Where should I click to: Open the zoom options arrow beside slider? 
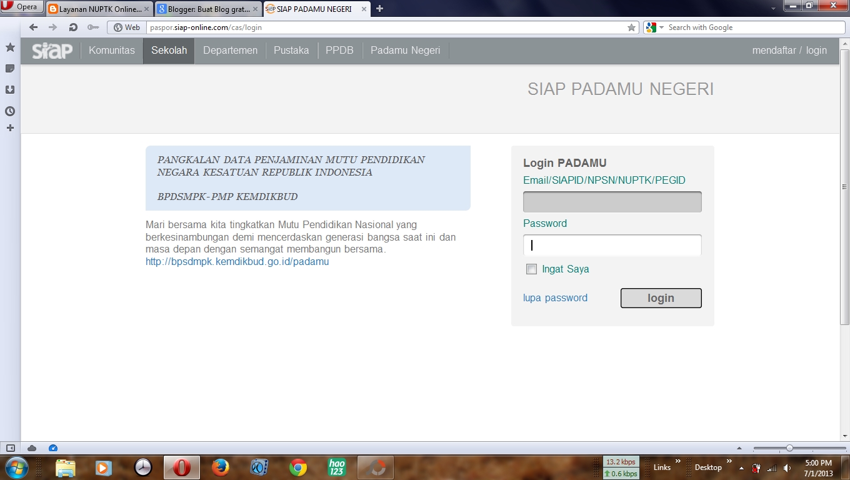[739, 448]
